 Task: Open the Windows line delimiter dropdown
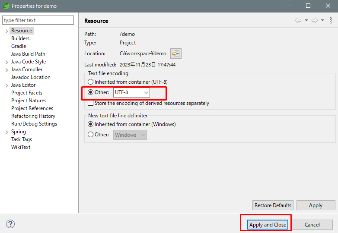point(130,135)
